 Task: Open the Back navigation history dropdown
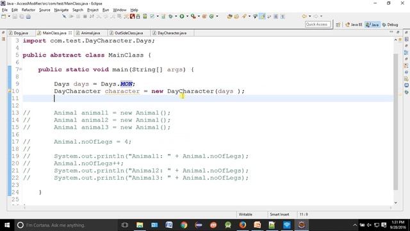point(309,17)
